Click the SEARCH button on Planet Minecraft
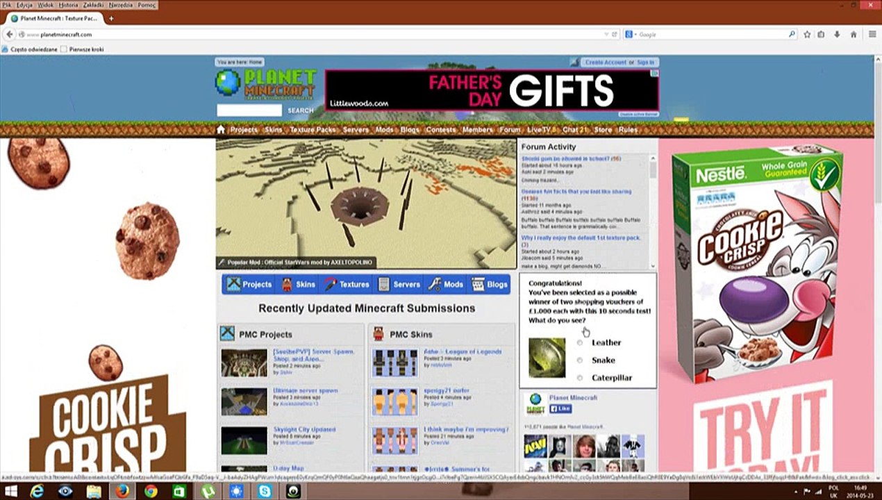Viewport: 882px width, 500px height. pyautogui.click(x=301, y=110)
